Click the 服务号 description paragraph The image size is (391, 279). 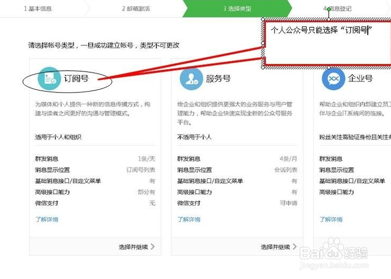pos(235,113)
